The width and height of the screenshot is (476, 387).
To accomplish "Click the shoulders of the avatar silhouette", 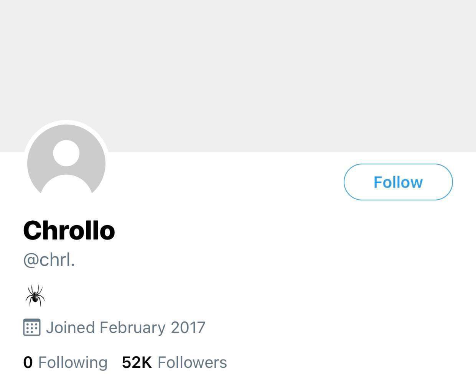I will click(x=66, y=185).
